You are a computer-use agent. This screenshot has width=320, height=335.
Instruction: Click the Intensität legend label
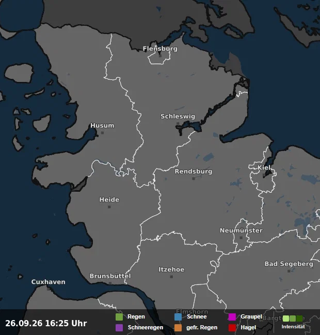(293, 327)
